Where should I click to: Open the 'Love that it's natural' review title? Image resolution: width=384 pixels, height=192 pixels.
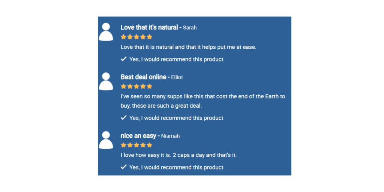[x=149, y=27]
